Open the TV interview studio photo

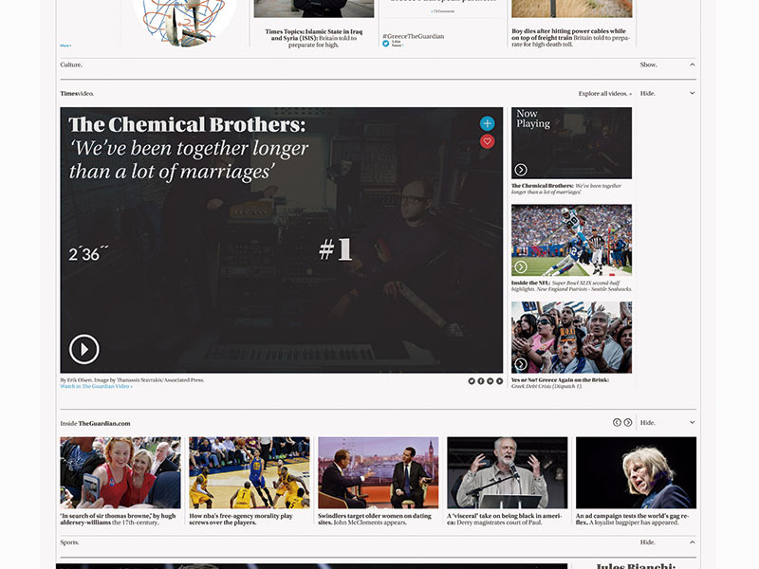click(x=378, y=472)
